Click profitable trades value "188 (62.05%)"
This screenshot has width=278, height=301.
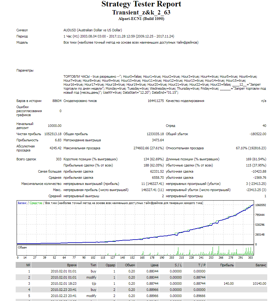tap(154, 165)
